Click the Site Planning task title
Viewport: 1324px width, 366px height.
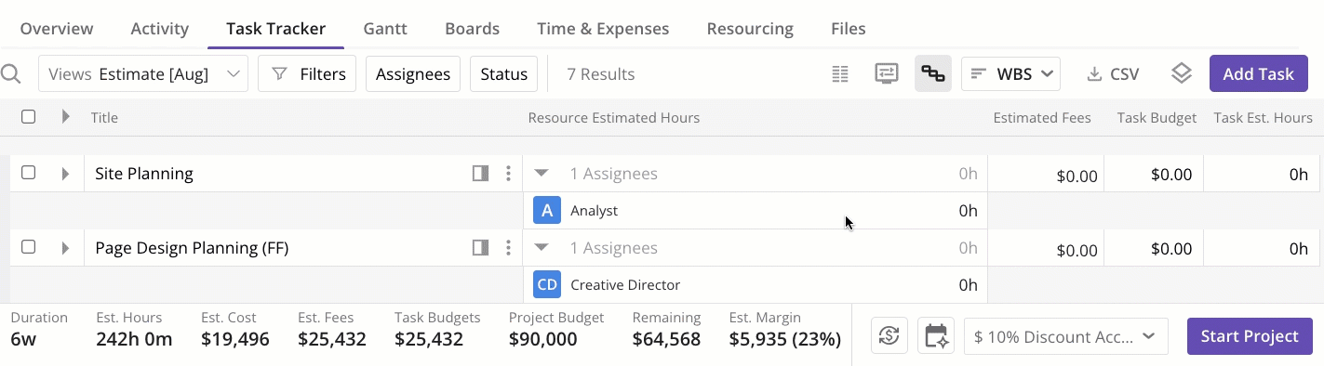click(144, 174)
